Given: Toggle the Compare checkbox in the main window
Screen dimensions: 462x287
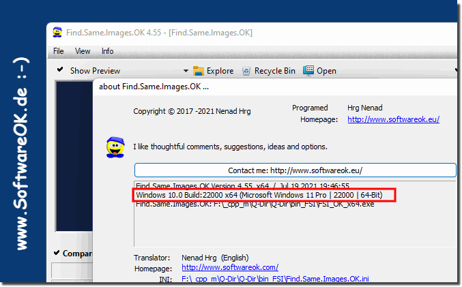Looking at the screenshot, I should click(x=57, y=253).
